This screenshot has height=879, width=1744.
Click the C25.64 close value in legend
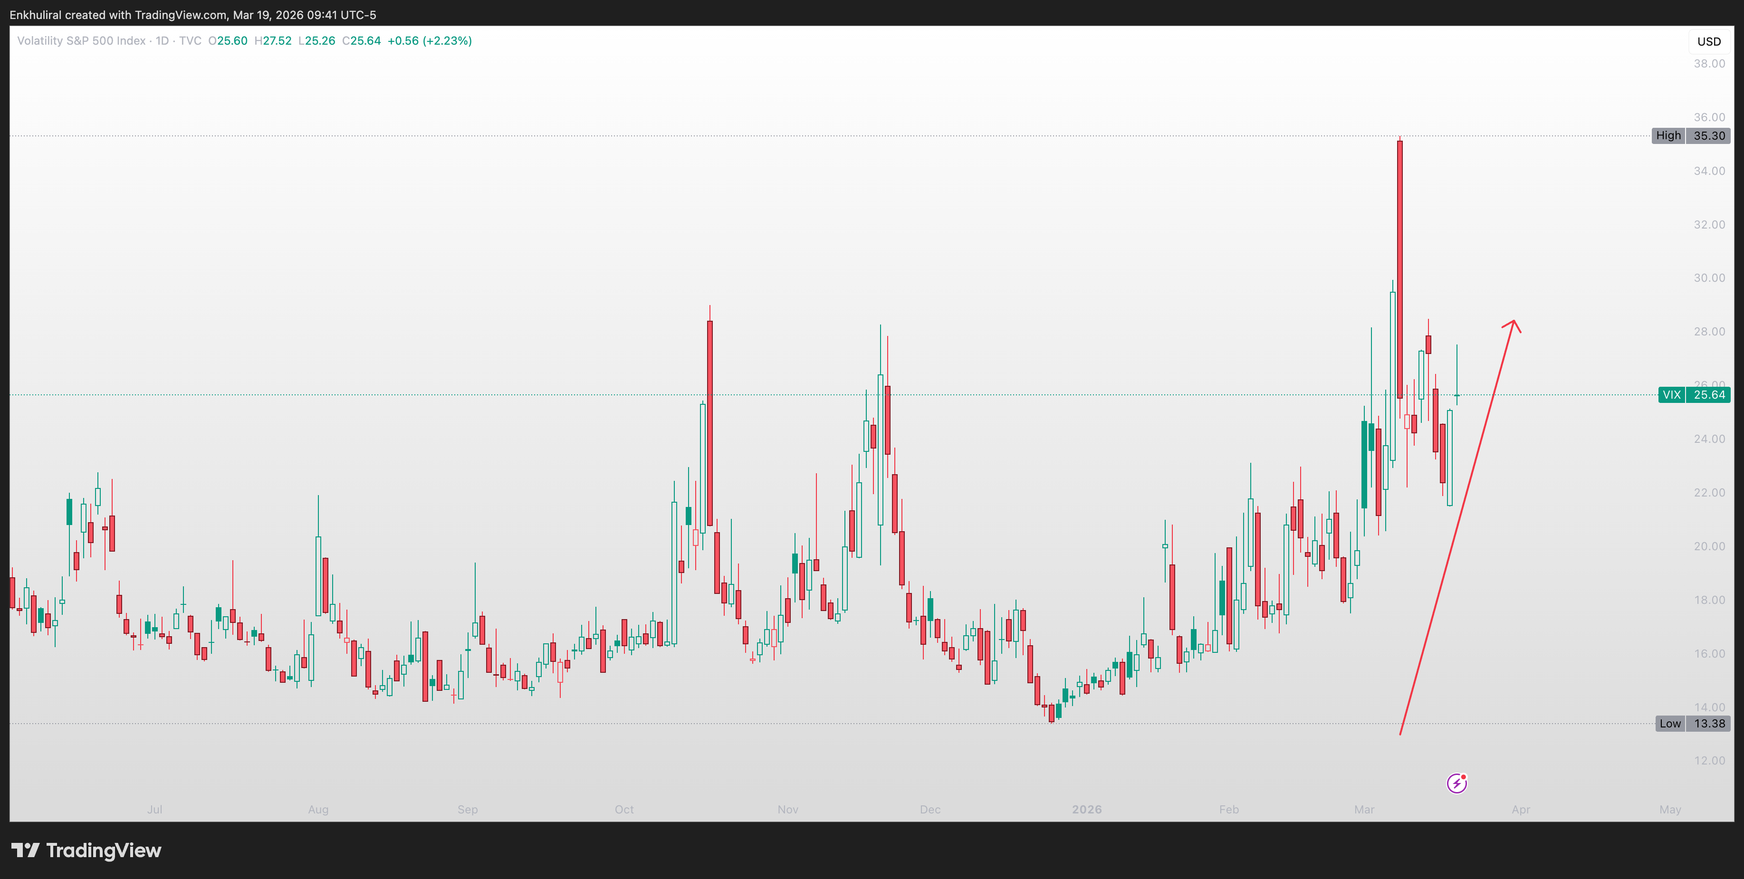(x=362, y=40)
